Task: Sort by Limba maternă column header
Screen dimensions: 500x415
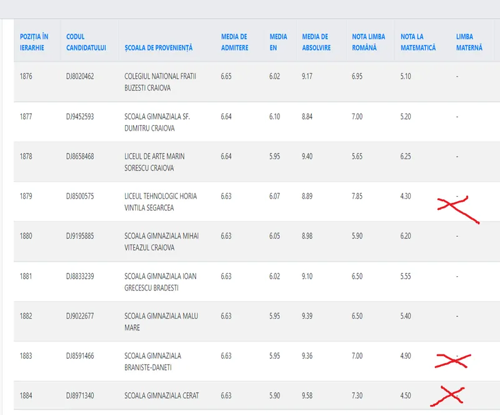Action: coord(469,42)
